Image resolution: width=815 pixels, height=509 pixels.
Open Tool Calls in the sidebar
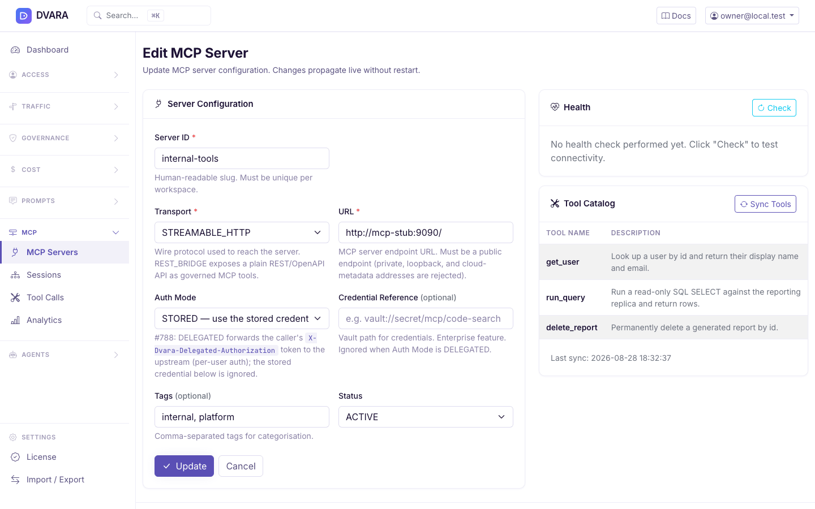pyautogui.click(x=65, y=297)
